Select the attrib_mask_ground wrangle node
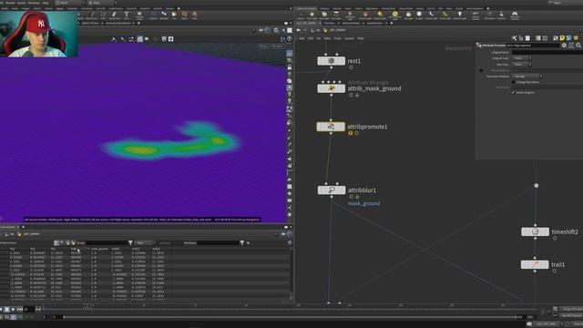This screenshot has width=583, height=328. (x=331, y=88)
